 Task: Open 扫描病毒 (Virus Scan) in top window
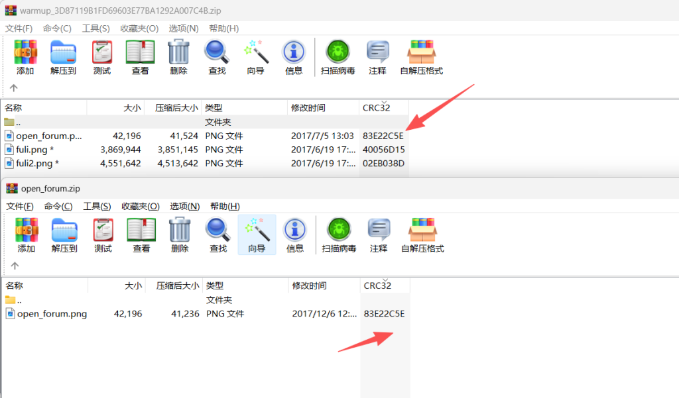(x=338, y=57)
